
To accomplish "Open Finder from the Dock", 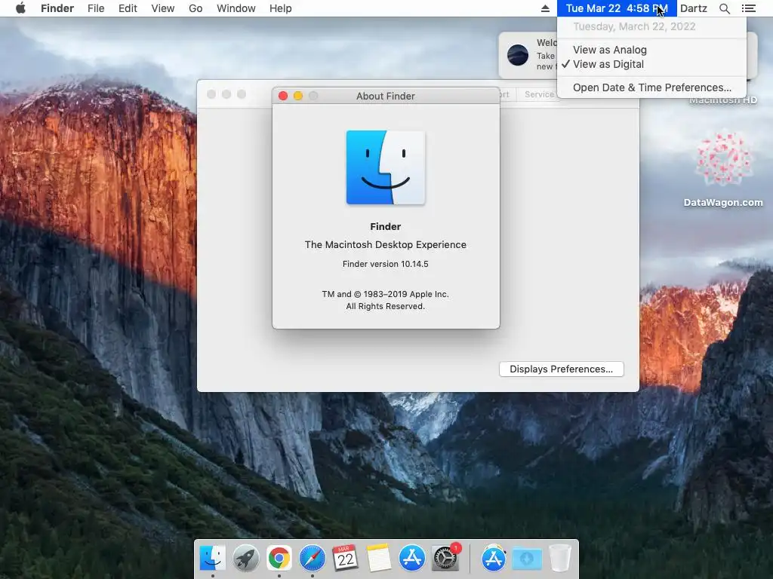I will point(212,558).
